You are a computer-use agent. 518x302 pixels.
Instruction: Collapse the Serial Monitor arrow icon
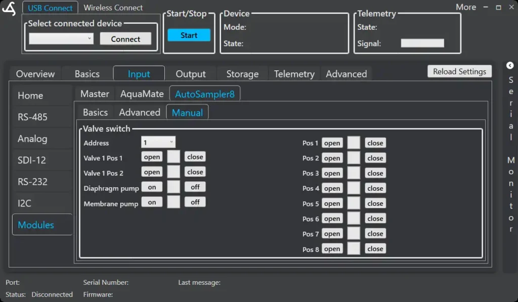(510, 66)
